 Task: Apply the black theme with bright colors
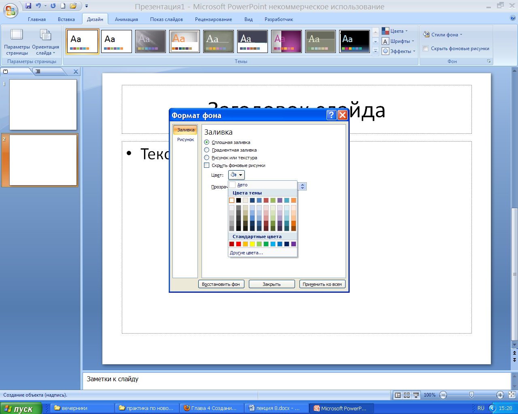(355, 41)
